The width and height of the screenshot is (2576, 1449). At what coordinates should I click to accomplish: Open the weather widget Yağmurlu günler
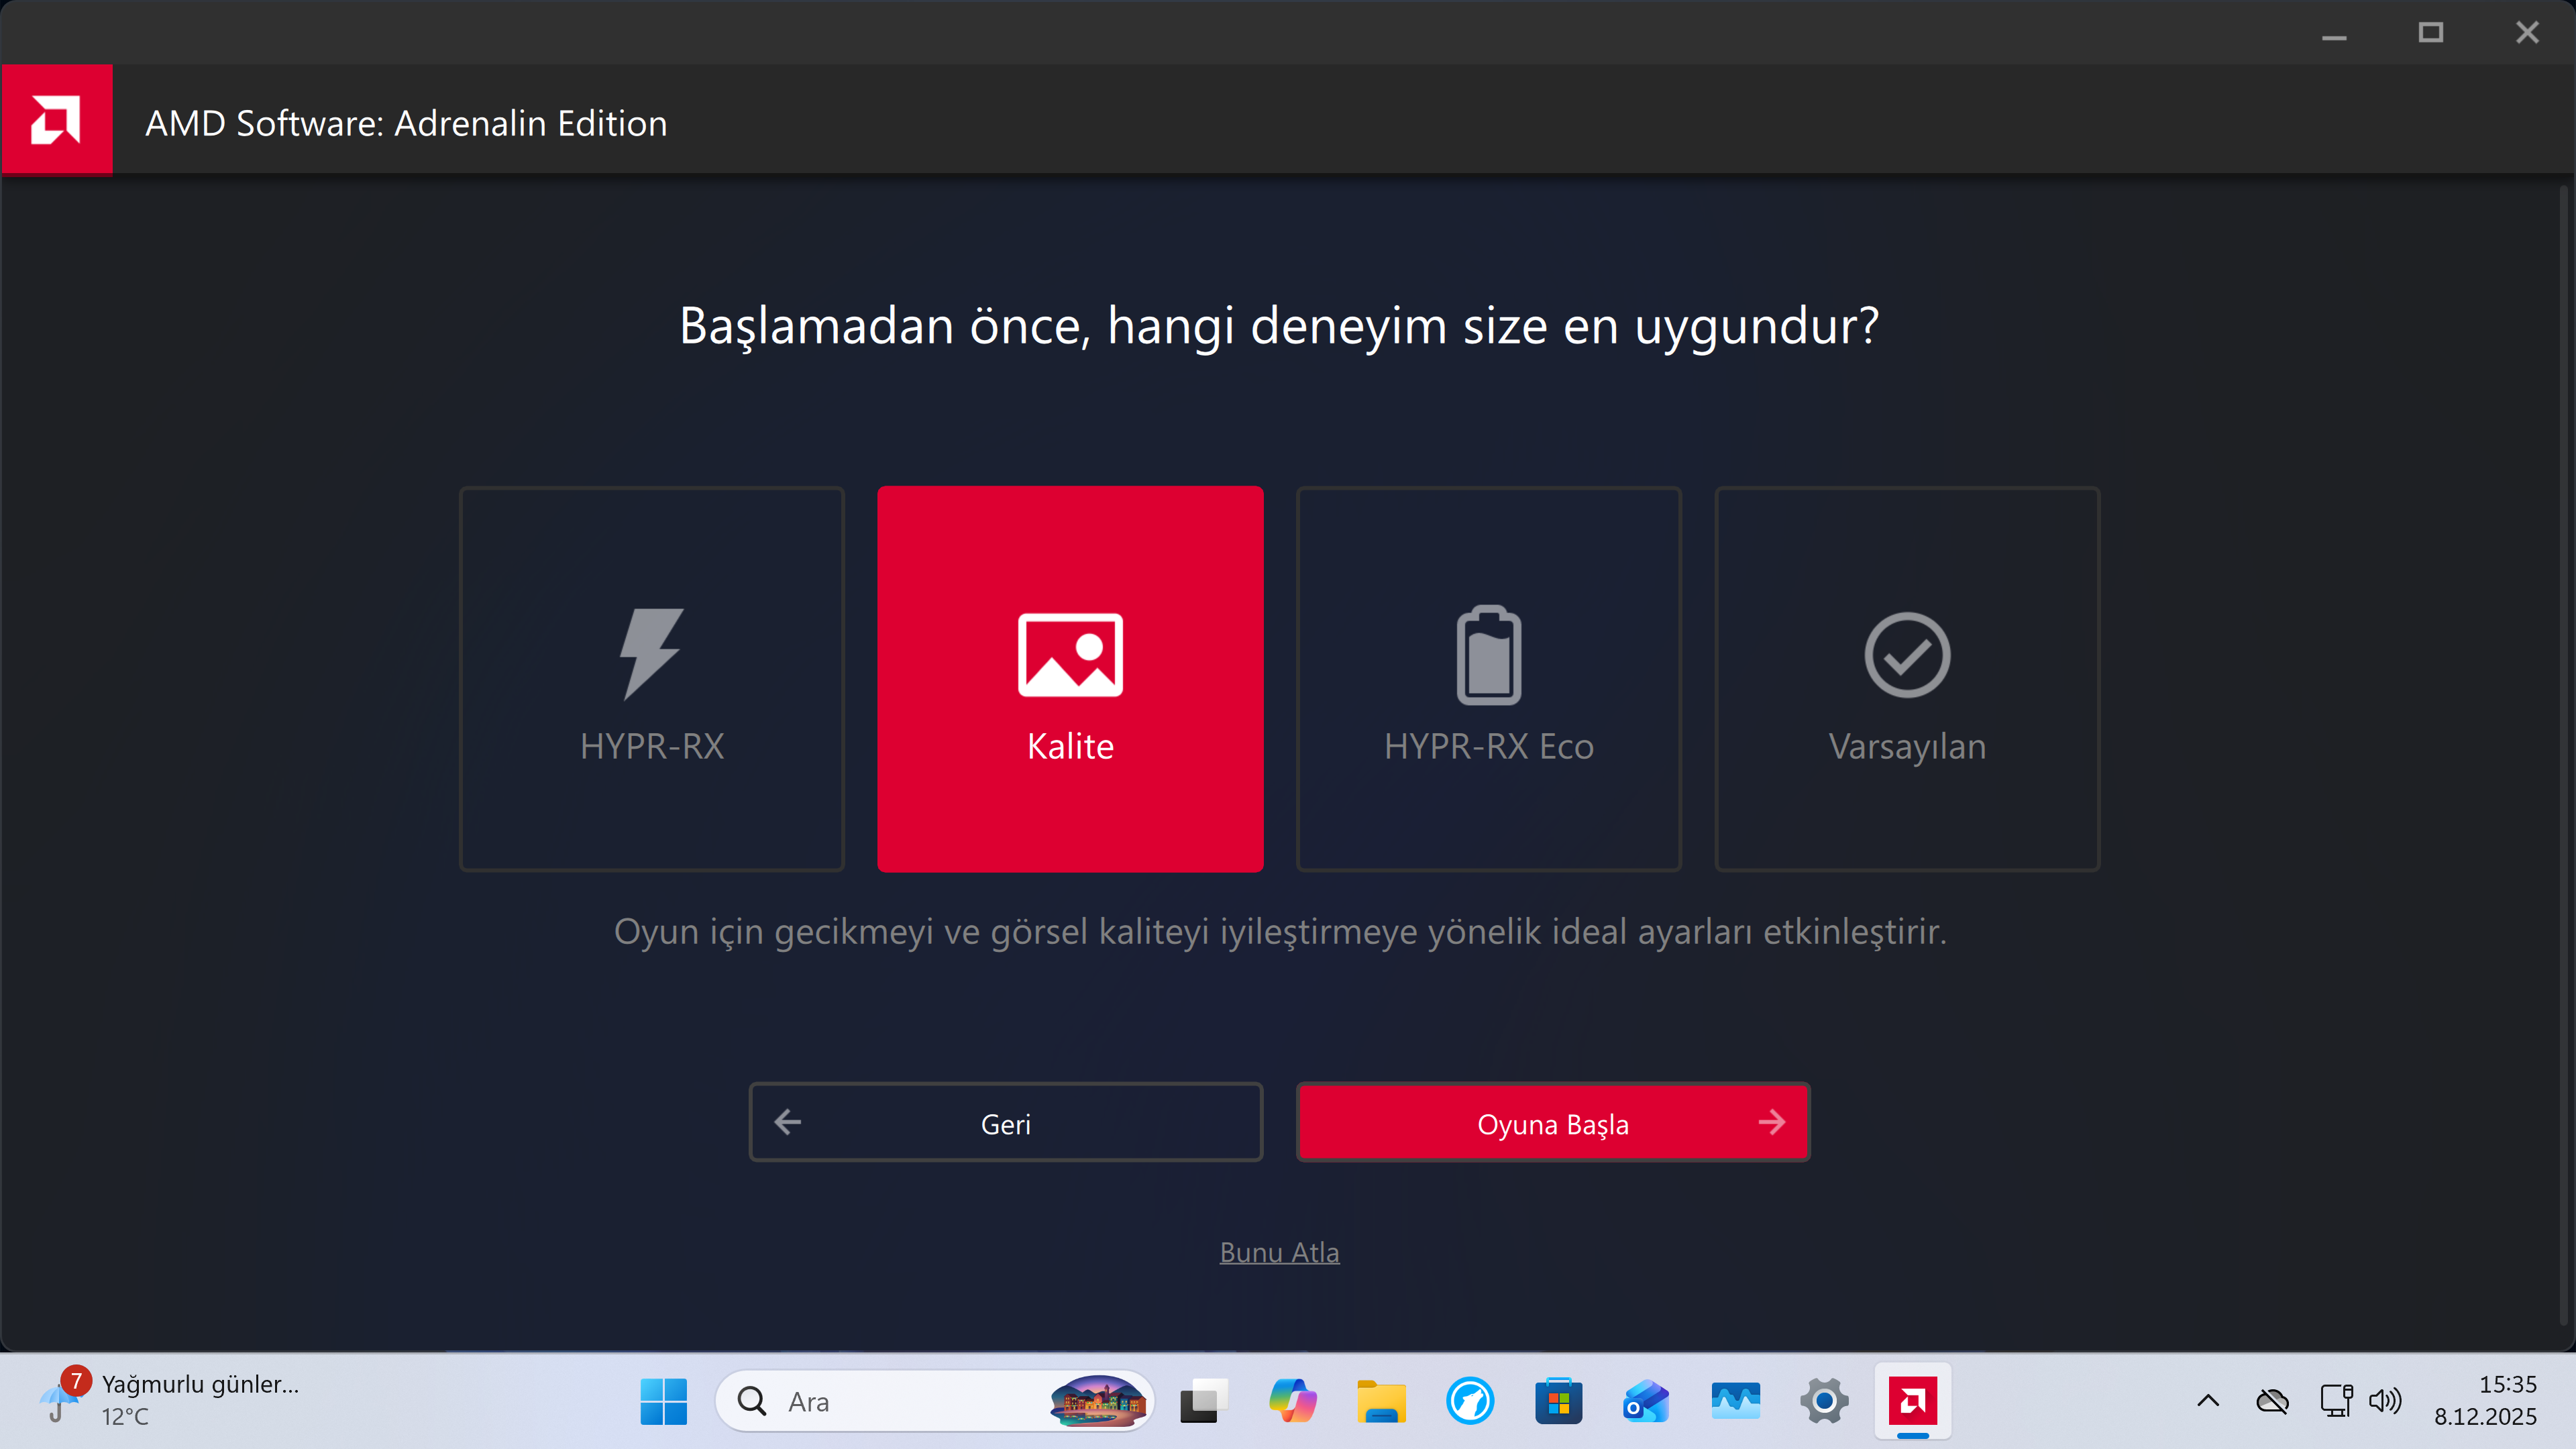[x=170, y=1401]
